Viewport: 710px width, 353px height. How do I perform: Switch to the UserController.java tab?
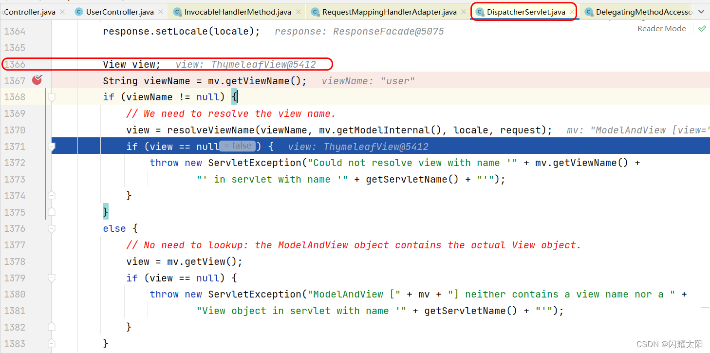(120, 12)
